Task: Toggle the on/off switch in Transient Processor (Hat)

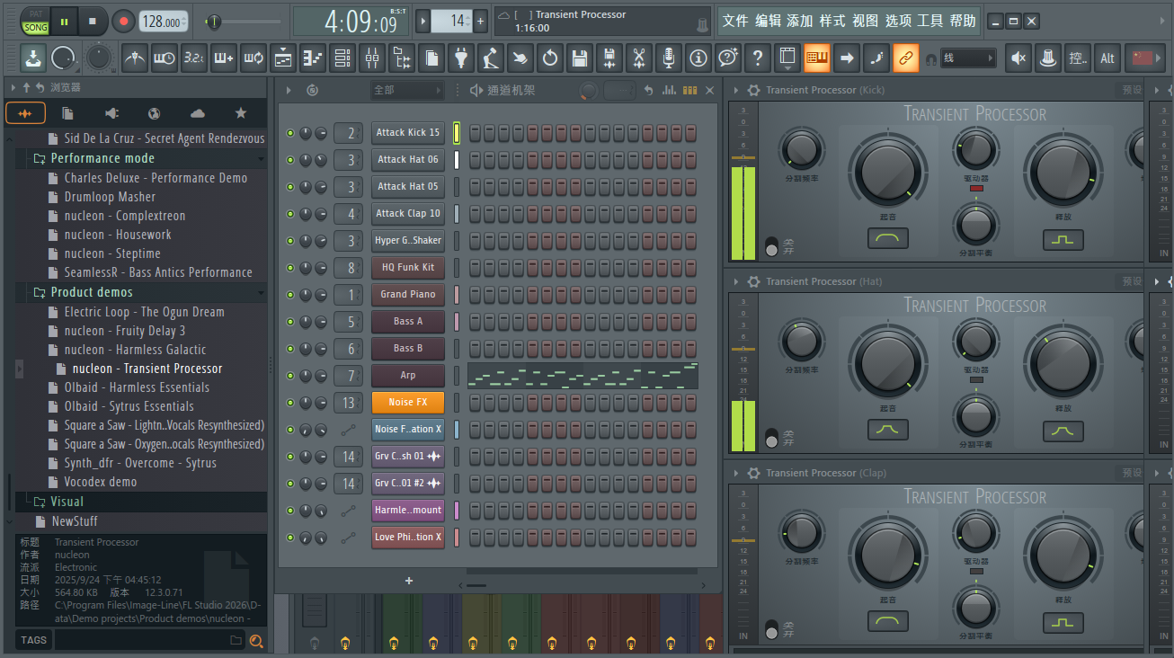Action: click(x=771, y=438)
